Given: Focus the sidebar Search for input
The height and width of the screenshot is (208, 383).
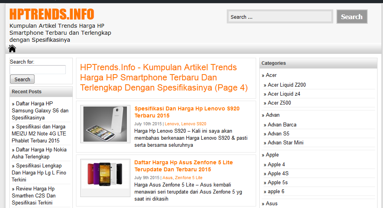Looking at the screenshot, I should [38, 69].
